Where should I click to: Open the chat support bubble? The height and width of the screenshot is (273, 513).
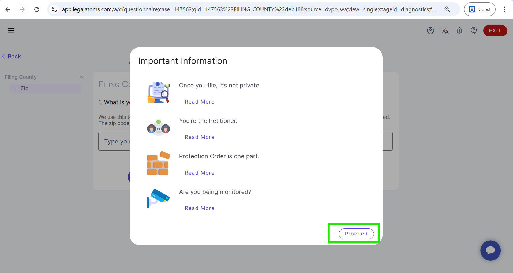pos(490,250)
